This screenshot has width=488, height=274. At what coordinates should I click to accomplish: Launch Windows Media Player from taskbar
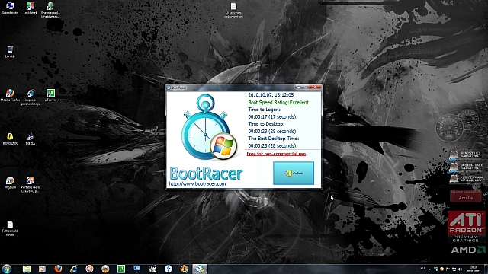(42, 269)
